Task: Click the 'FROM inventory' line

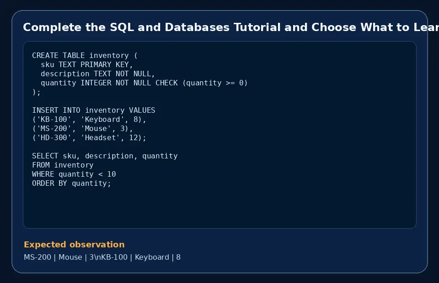Action: pos(63,165)
